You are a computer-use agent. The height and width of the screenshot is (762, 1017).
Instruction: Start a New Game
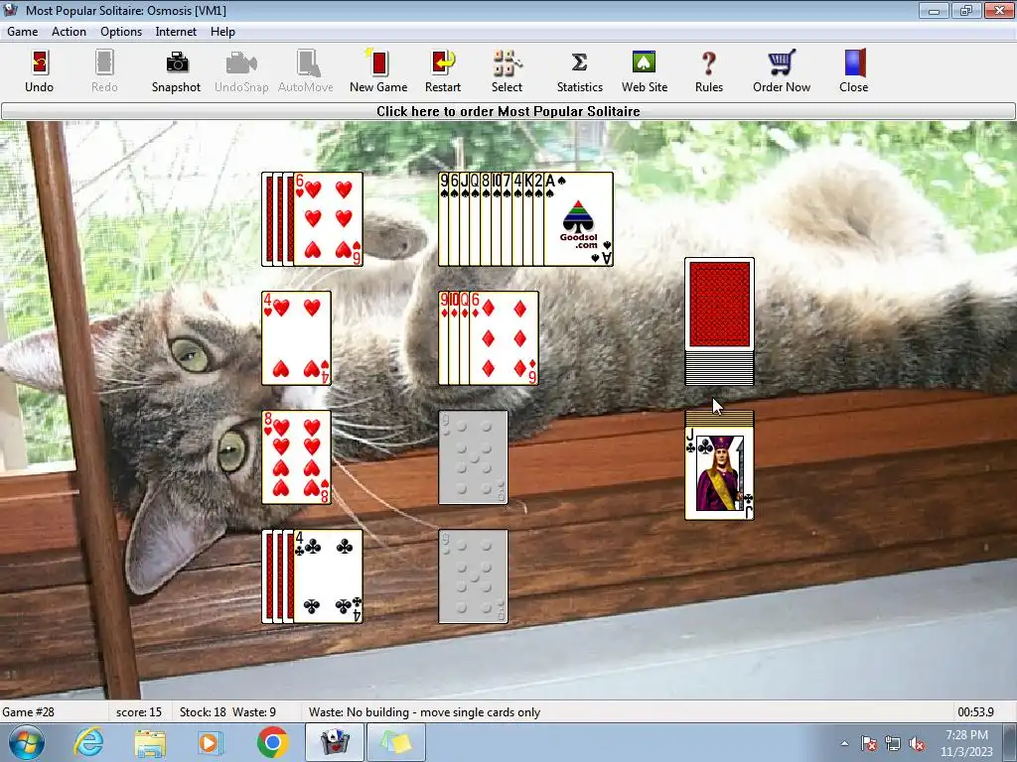[x=378, y=71]
